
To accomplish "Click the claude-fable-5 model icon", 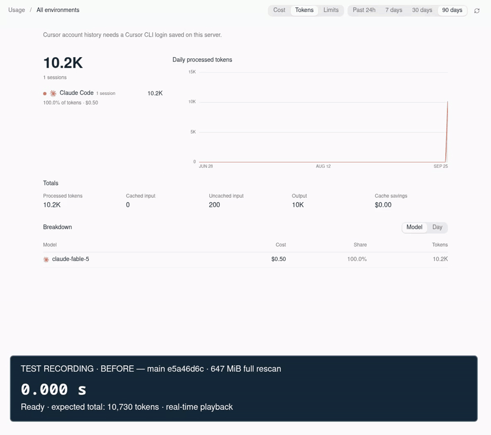I will pyautogui.click(x=46, y=259).
